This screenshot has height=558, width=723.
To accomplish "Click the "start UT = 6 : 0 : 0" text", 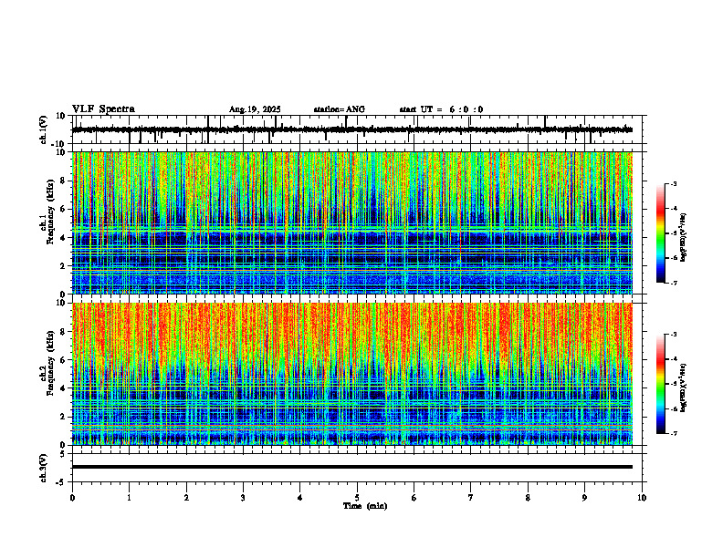I will (x=441, y=109).
